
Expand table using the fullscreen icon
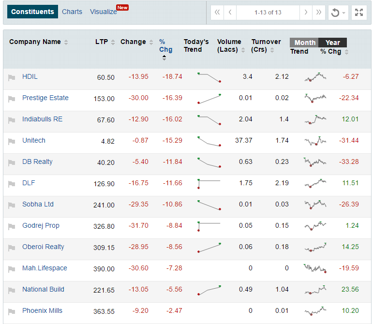(358, 13)
